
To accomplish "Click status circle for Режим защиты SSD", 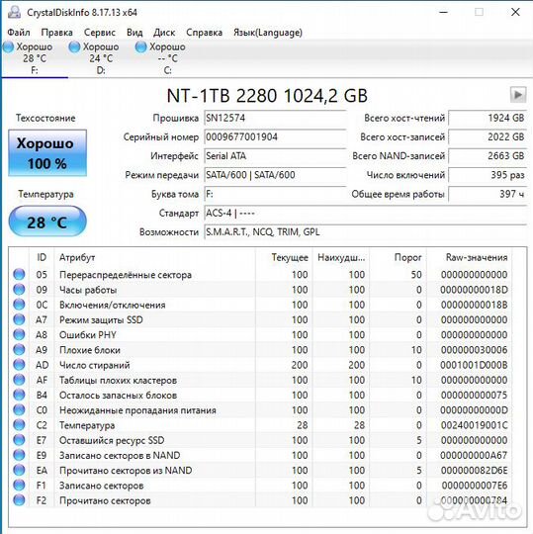I will pos(19,319).
